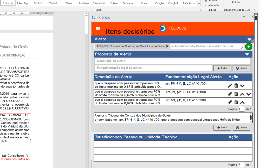Move the third alert row up

242,102
